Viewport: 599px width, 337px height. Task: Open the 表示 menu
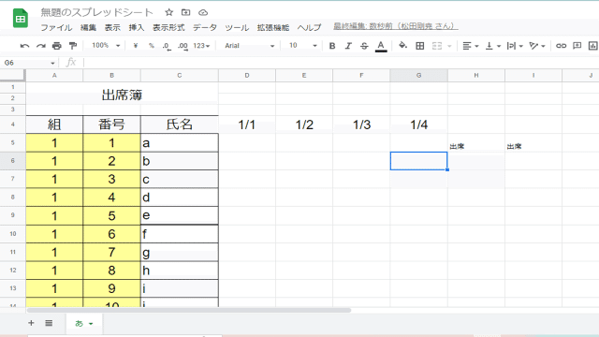(112, 27)
